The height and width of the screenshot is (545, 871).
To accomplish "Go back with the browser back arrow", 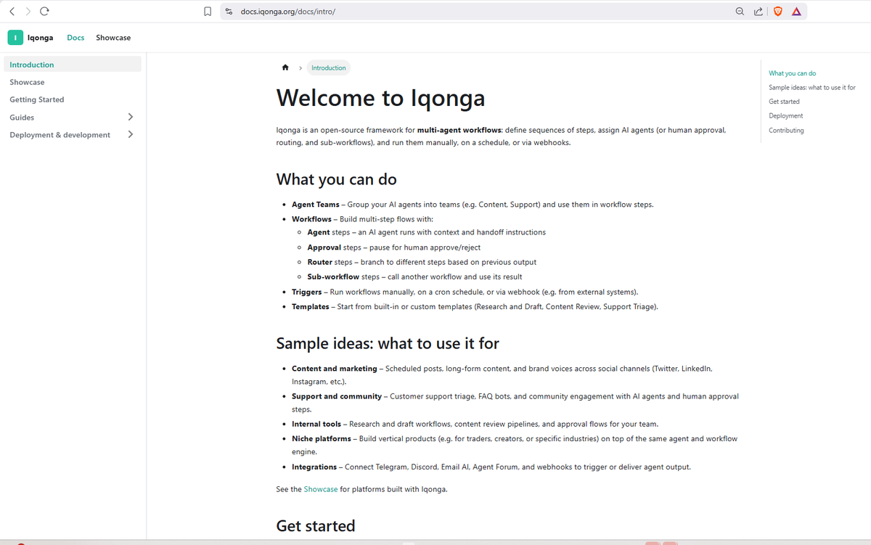I will click(x=12, y=11).
